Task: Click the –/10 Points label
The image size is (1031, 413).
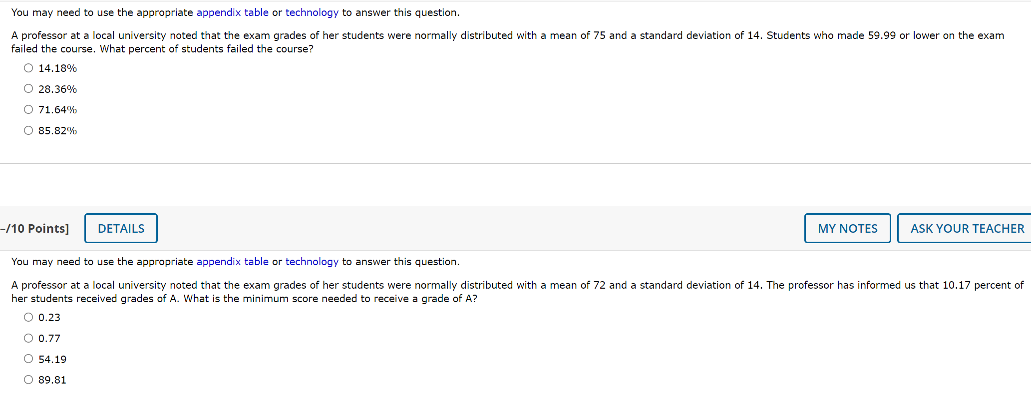Action: click(34, 228)
